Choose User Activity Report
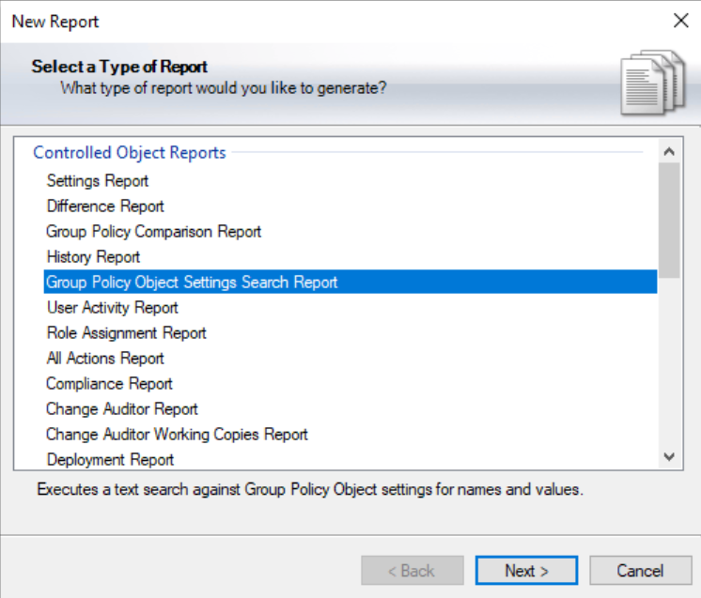The height and width of the screenshot is (598, 701). coord(112,308)
